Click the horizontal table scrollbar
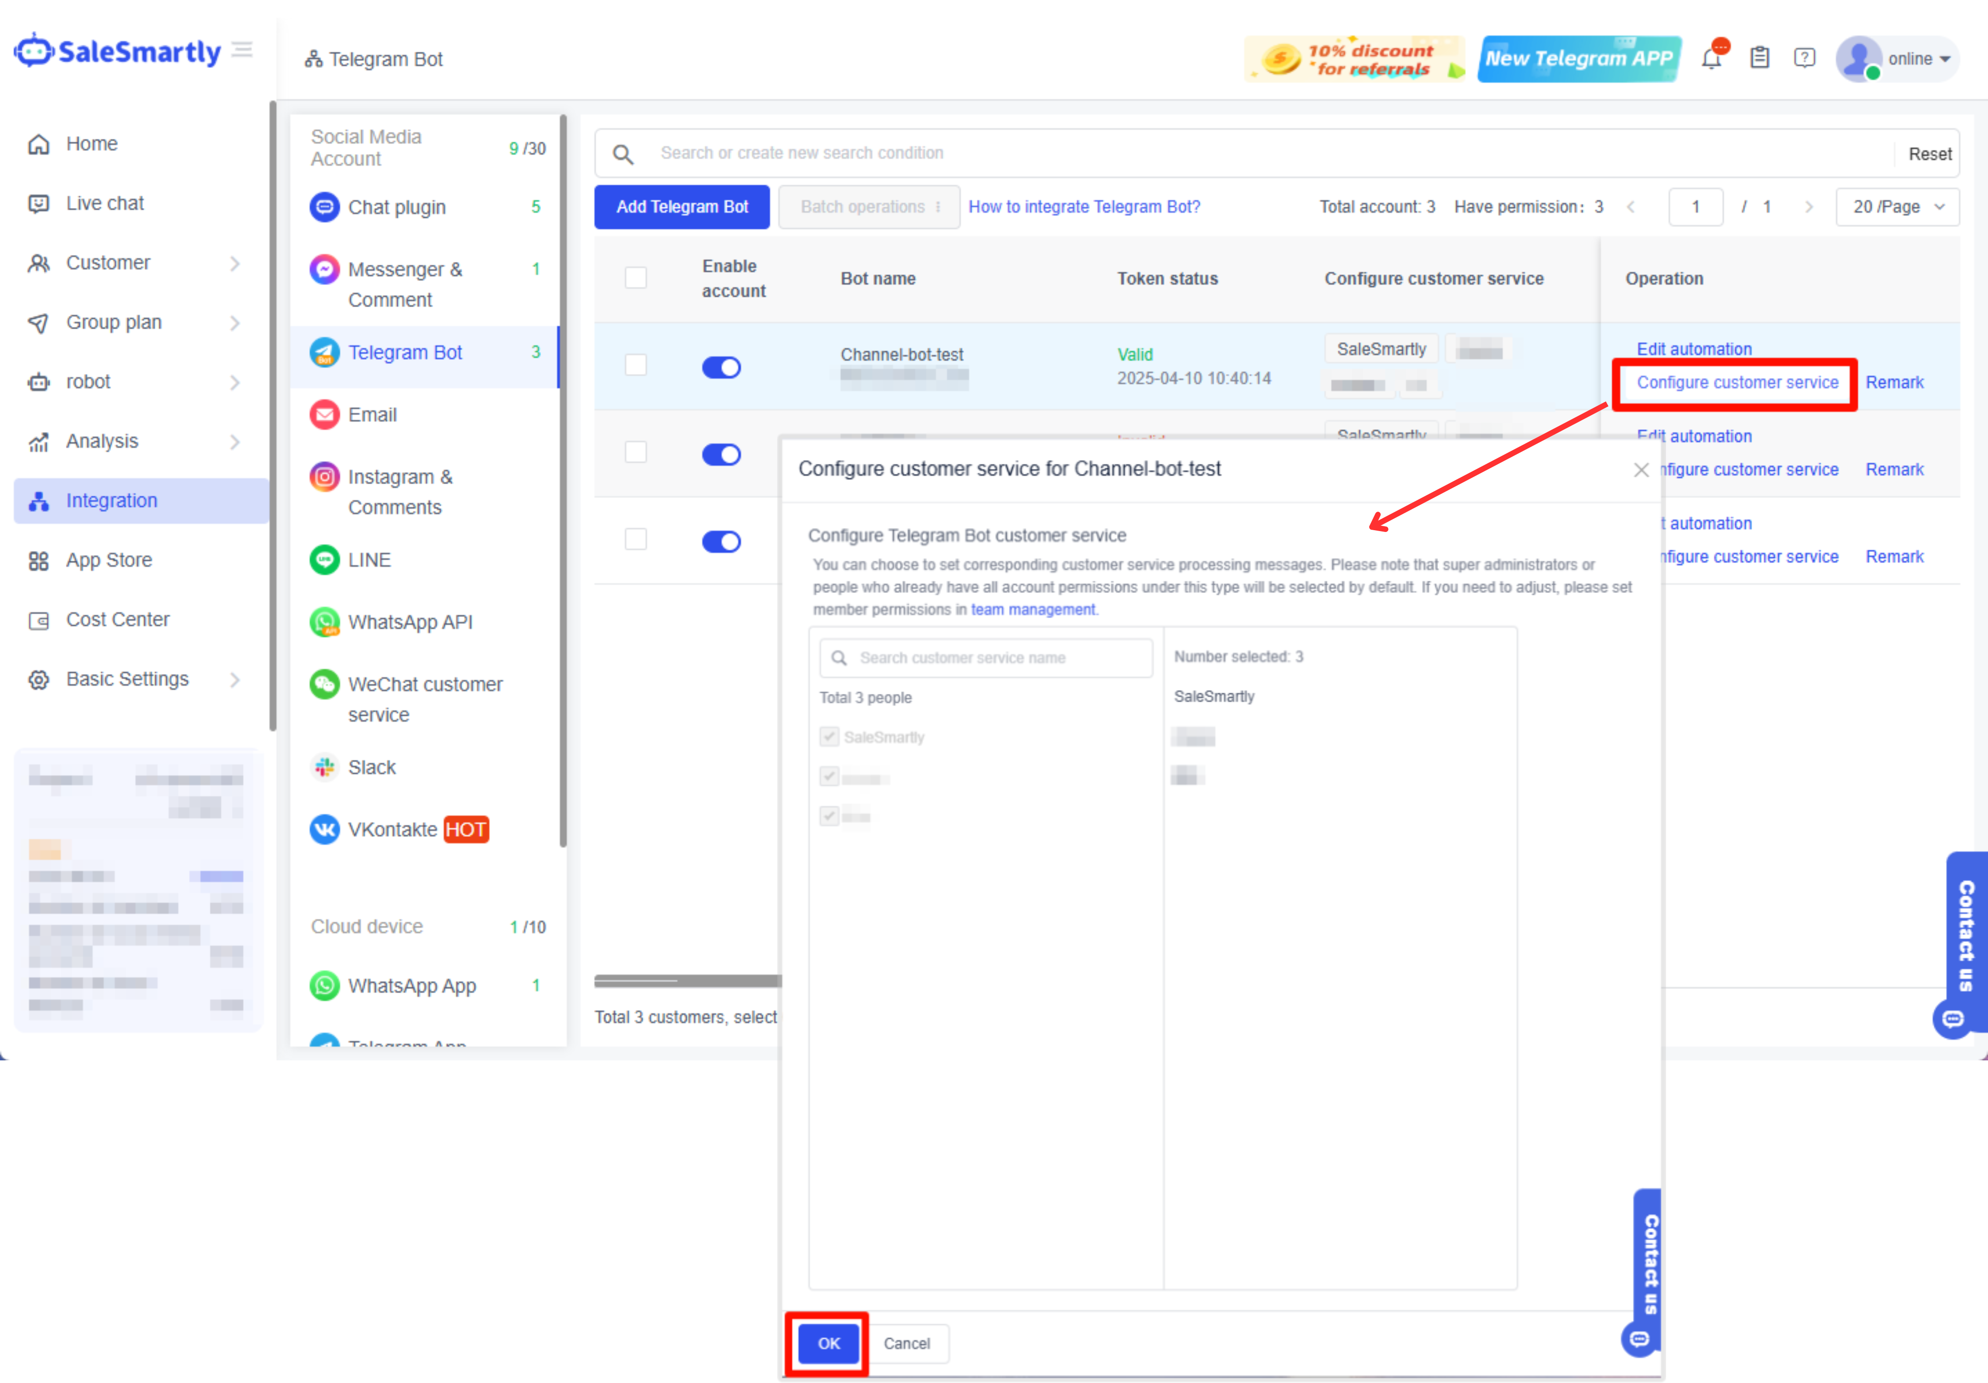This screenshot has height=1383, width=1988. point(687,980)
